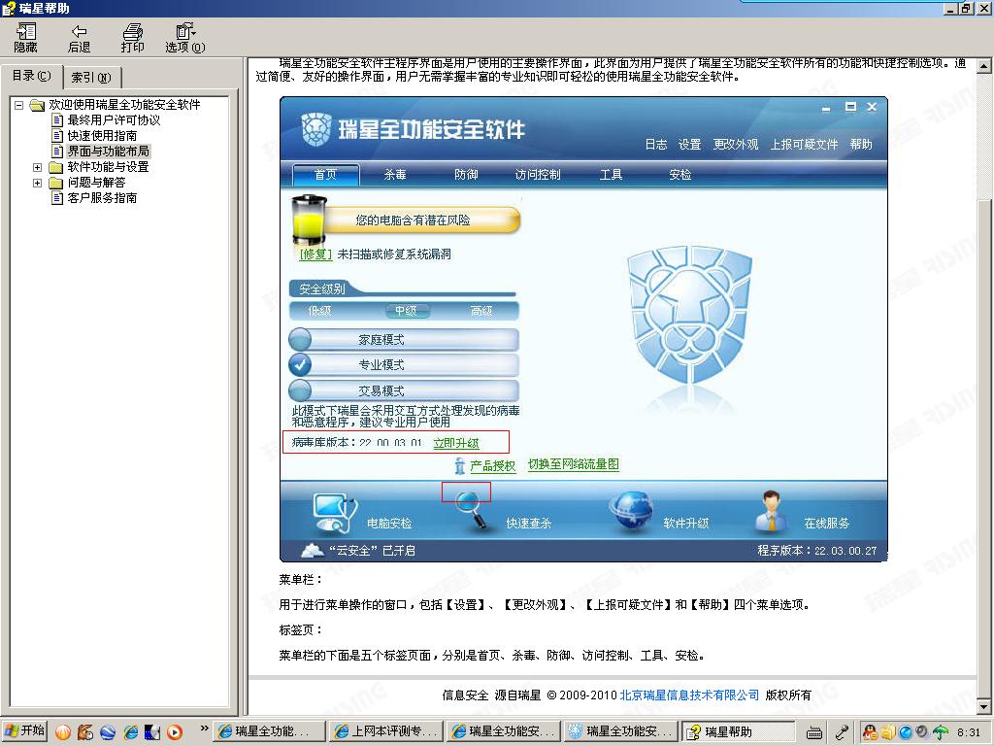Image resolution: width=994 pixels, height=746 pixels.
Task: Open the 快速使用指南 topic
Action: point(102,136)
